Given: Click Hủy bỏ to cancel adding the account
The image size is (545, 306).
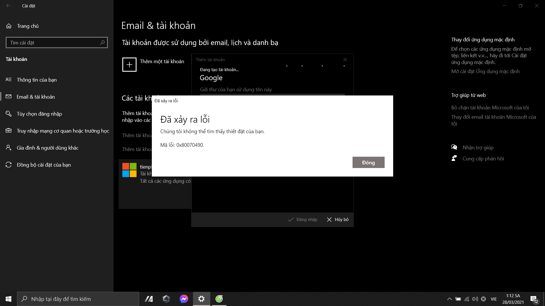Looking at the screenshot, I should tap(338, 219).
